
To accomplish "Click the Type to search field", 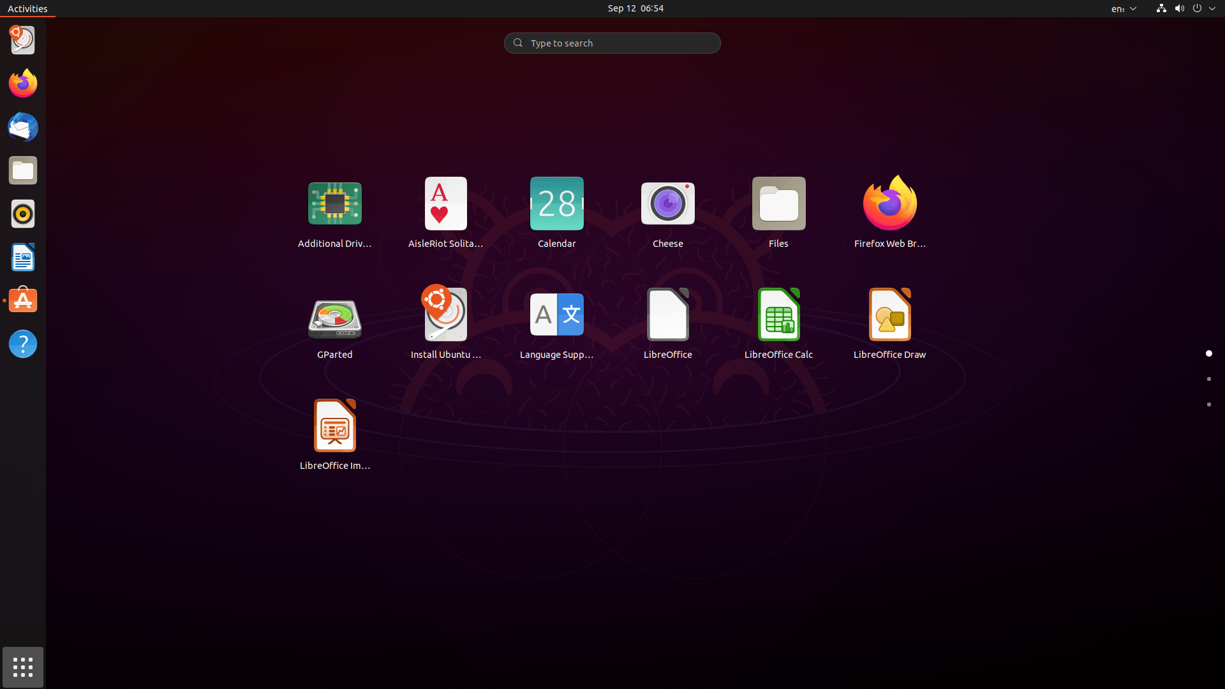I will [x=612, y=43].
